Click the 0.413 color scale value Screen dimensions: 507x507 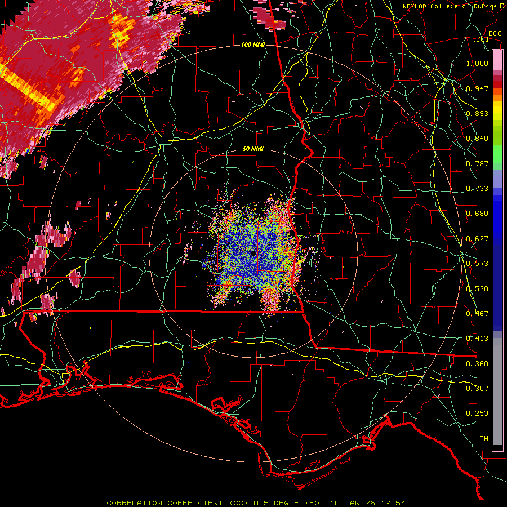point(477,339)
